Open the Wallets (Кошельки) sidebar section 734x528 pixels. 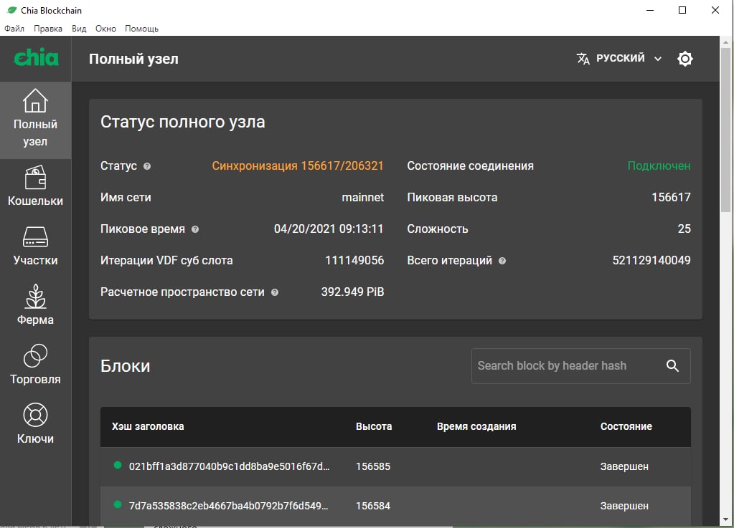pos(36,186)
